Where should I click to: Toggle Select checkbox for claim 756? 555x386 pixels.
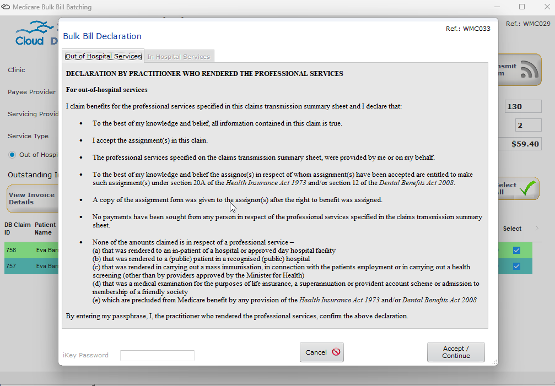point(517,250)
